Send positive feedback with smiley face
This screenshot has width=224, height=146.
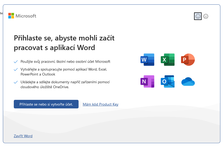[x=198, y=16]
